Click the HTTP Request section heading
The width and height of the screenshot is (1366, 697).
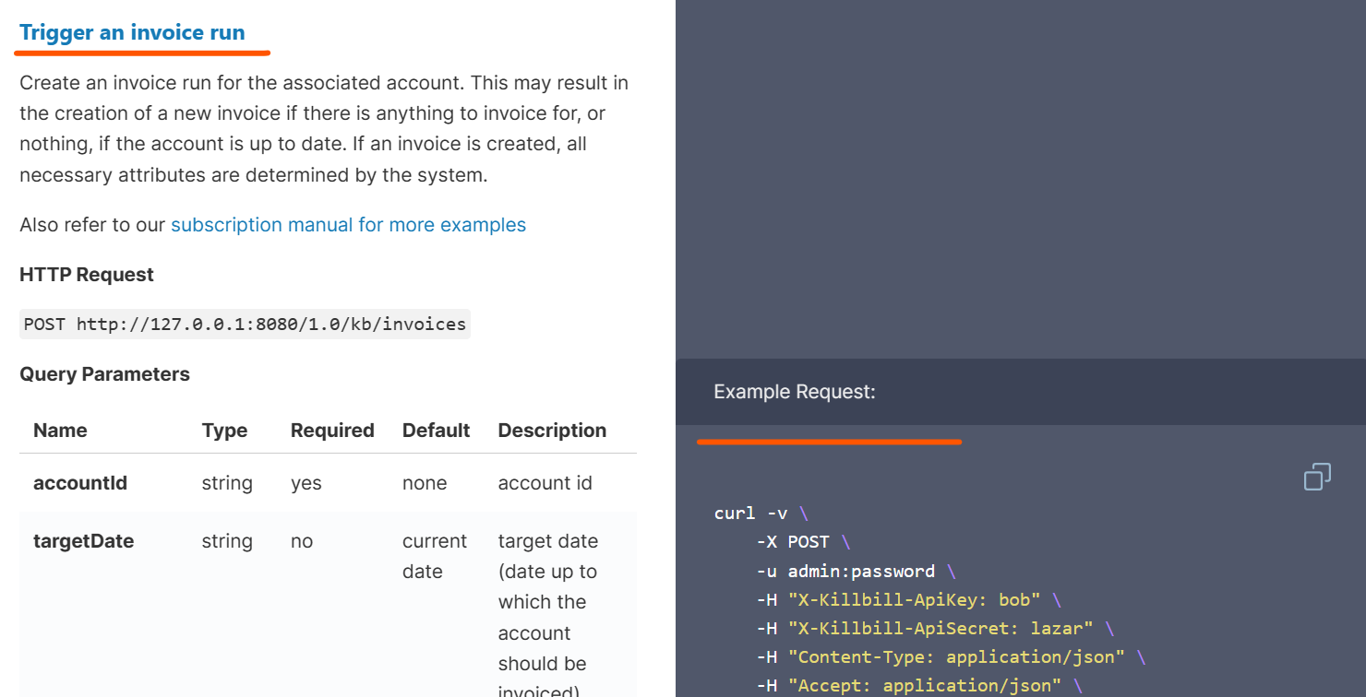click(x=86, y=274)
